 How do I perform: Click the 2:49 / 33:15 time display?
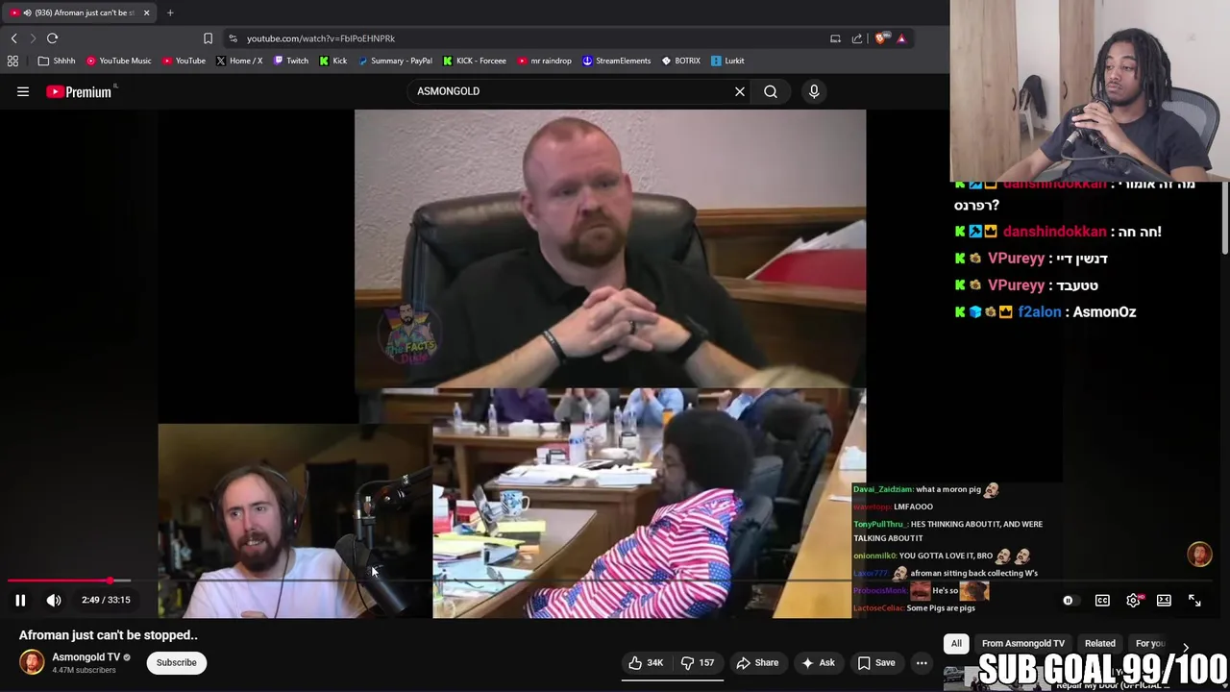(x=106, y=600)
